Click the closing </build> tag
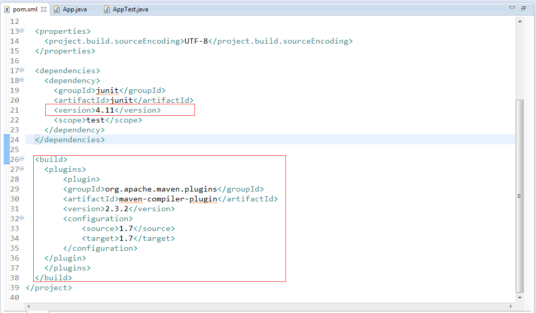This screenshot has height=313, width=536. coord(54,278)
